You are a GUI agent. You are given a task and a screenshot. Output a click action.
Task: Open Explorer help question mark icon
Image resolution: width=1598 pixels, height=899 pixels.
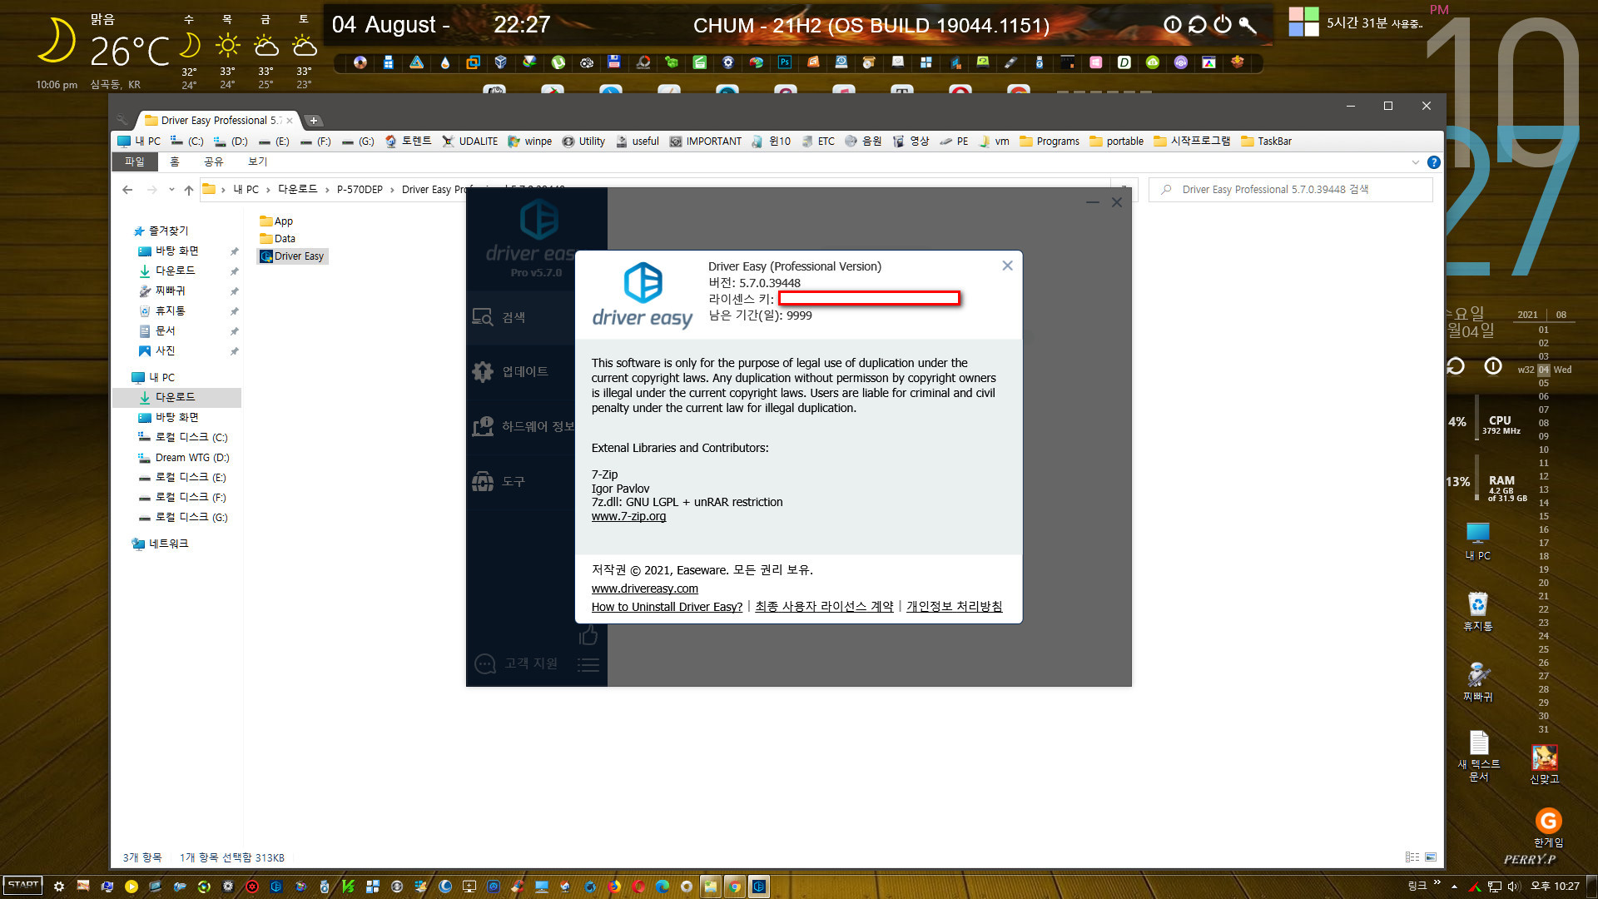tap(1433, 162)
